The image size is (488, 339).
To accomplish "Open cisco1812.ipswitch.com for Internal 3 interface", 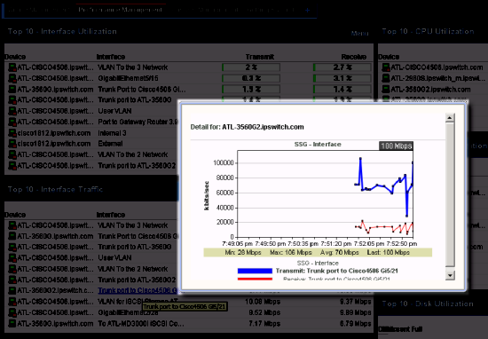I will coord(54,133).
